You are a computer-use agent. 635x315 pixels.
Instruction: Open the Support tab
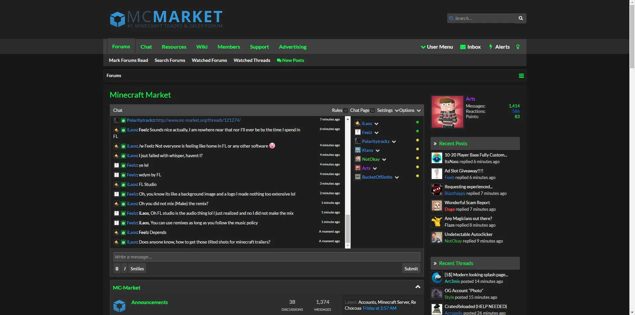tap(259, 47)
